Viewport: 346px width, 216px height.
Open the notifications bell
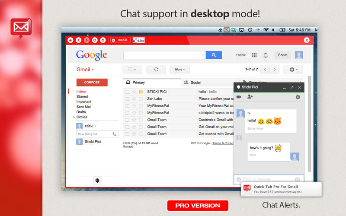pyautogui.click(x=266, y=55)
